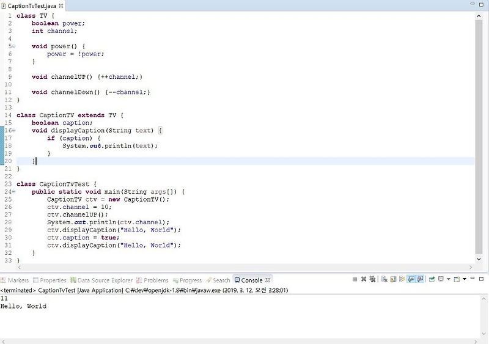Open the Open Console dropdown arrow
Screen dimensions: 489x344
[x=465, y=279]
